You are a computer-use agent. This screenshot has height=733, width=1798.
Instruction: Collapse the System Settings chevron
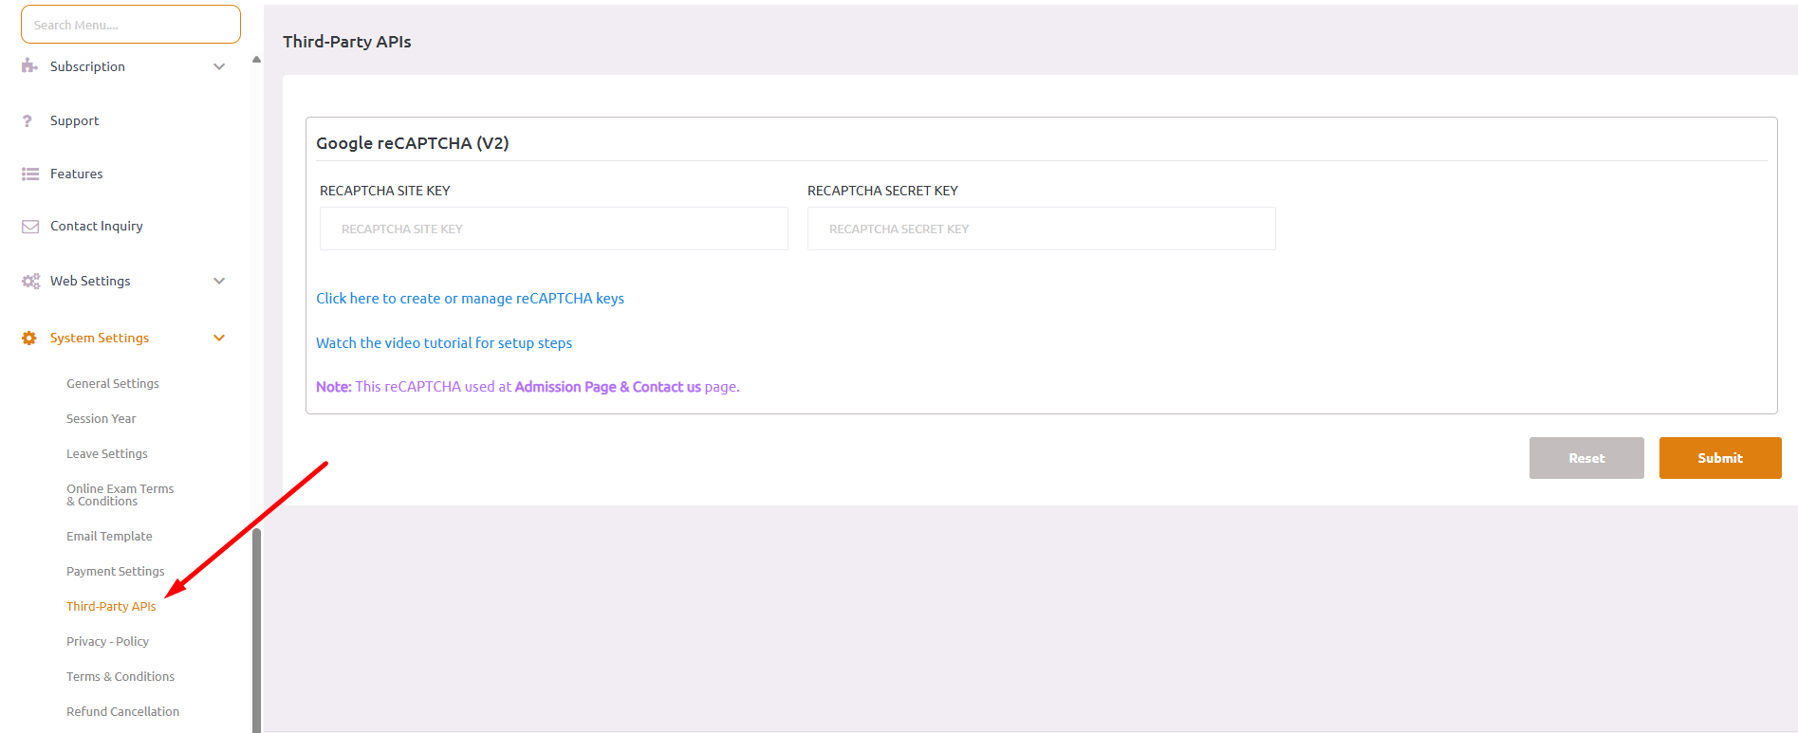pyautogui.click(x=219, y=339)
